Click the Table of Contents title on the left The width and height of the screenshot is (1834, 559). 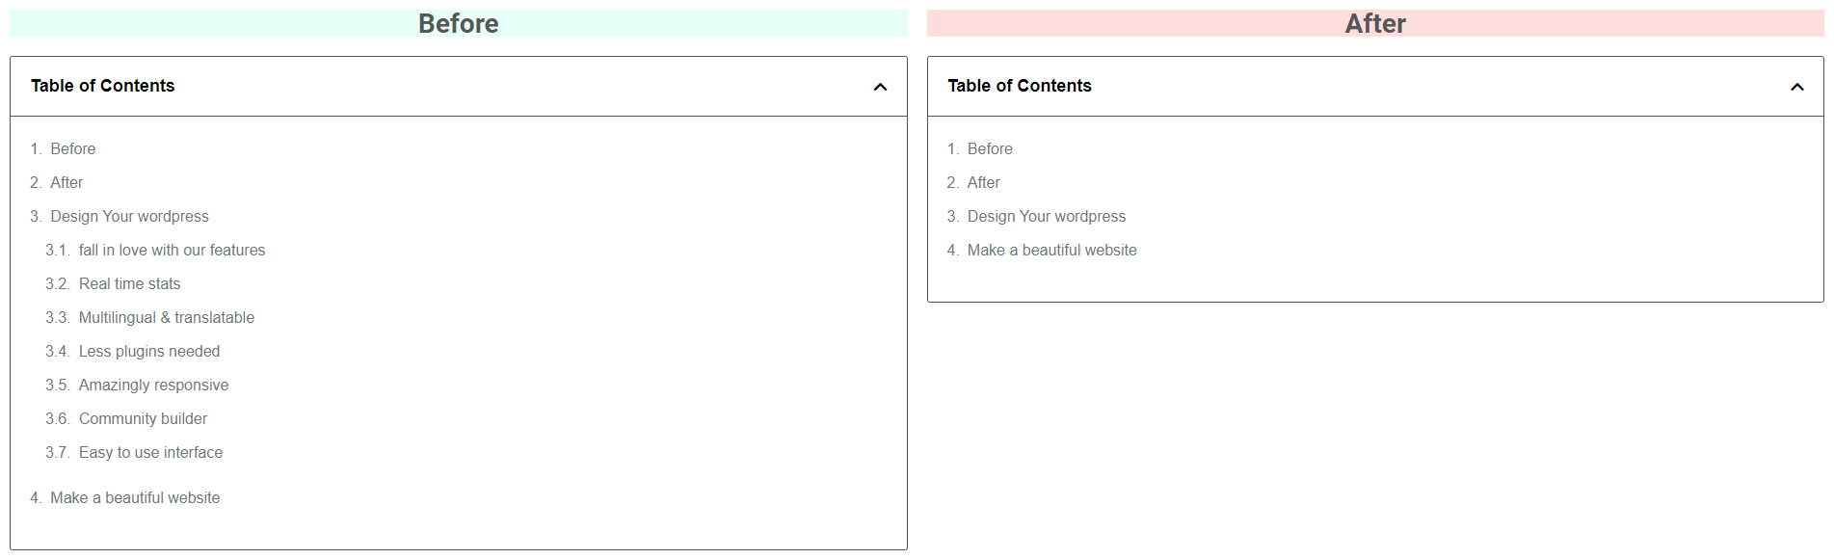click(102, 86)
